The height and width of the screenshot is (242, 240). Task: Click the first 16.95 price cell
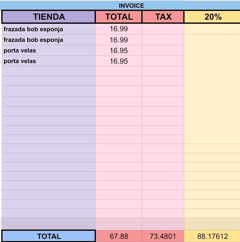[x=119, y=51]
